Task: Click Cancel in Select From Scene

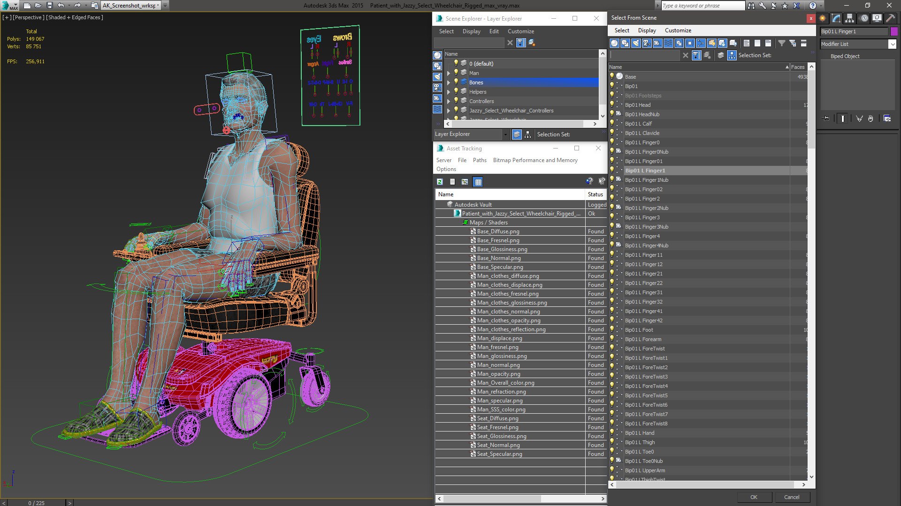Action: point(792,497)
